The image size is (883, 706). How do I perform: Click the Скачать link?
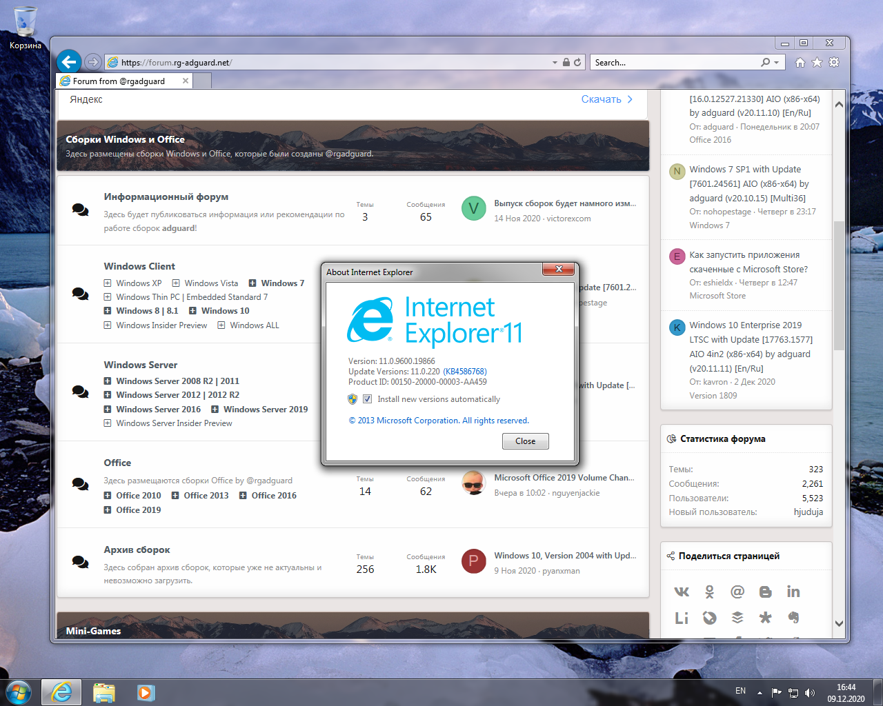[x=607, y=99]
